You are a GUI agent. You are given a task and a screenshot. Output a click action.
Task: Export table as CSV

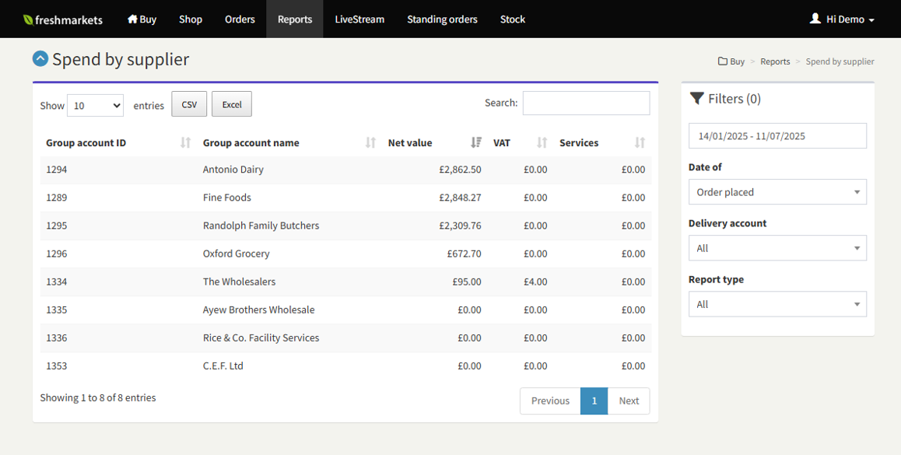pos(189,104)
